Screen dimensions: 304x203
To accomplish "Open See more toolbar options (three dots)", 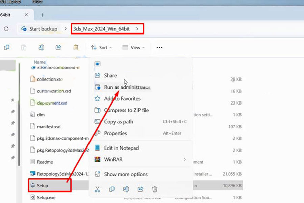I will click(x=159, y=48).
